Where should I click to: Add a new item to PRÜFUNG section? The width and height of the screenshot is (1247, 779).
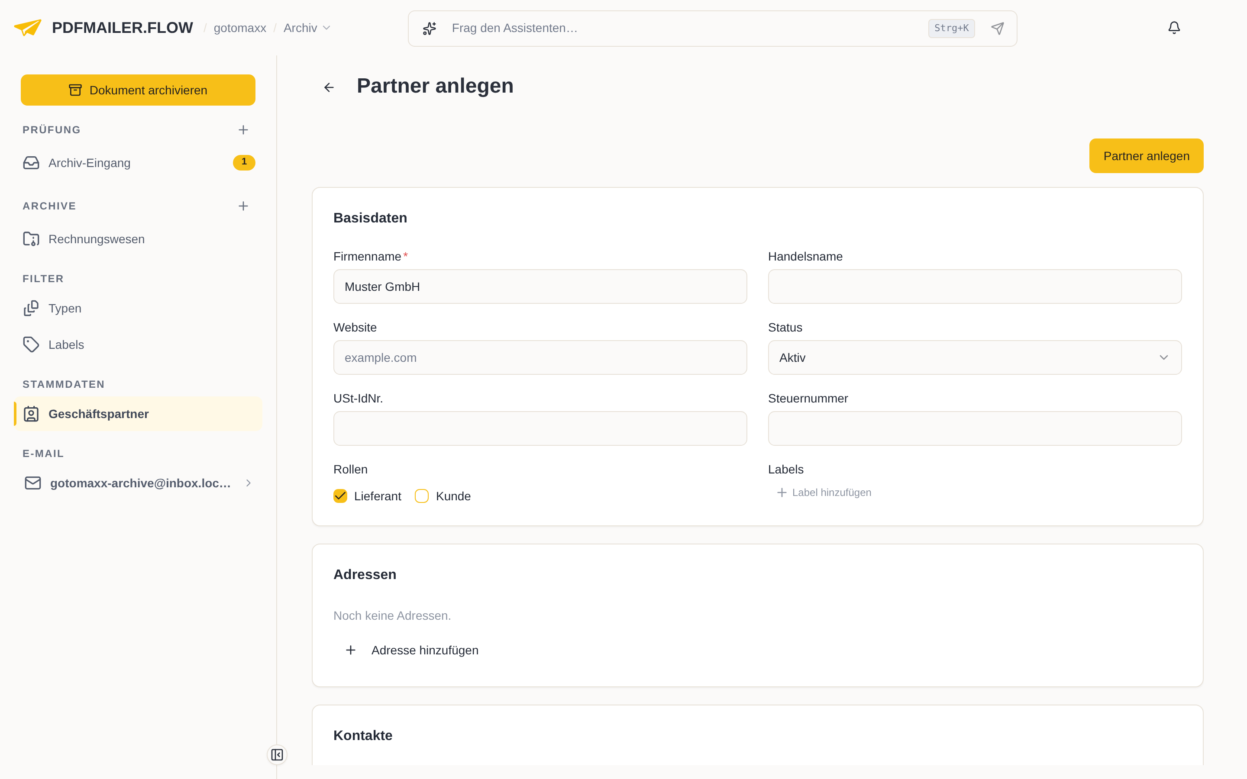243,130
